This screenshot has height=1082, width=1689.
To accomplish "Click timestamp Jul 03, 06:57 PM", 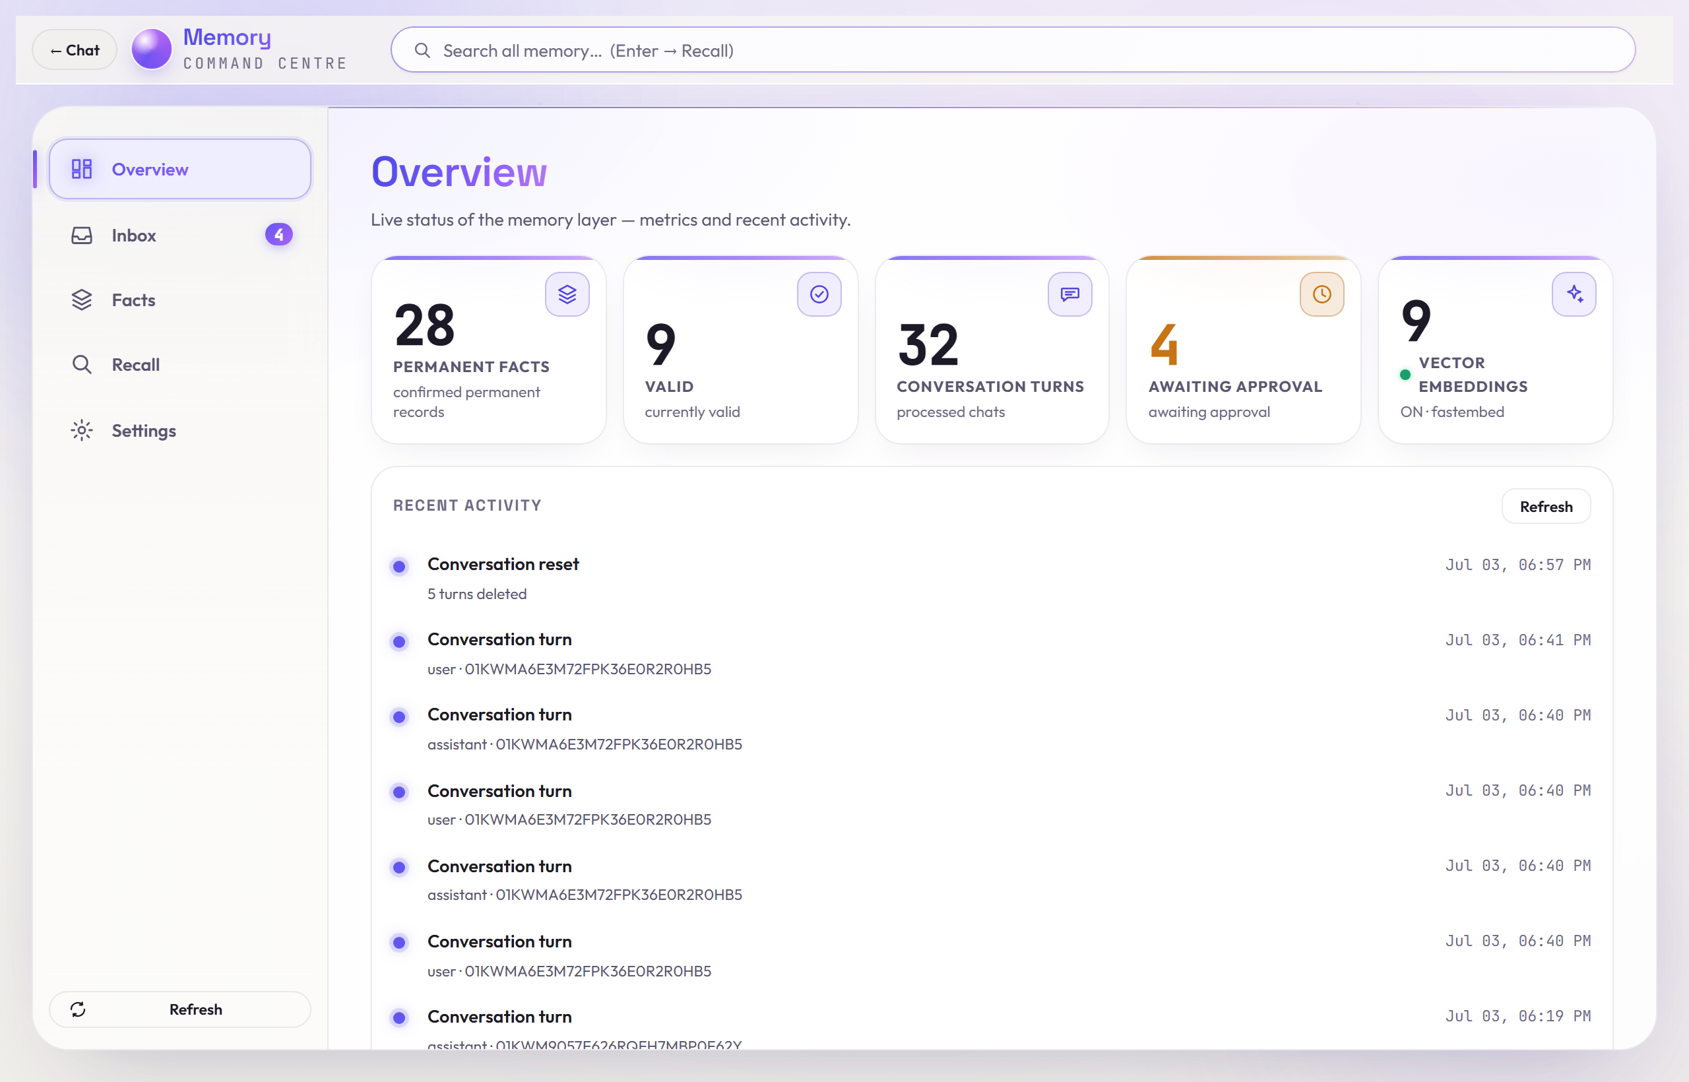I will (x=1517, y=565).
